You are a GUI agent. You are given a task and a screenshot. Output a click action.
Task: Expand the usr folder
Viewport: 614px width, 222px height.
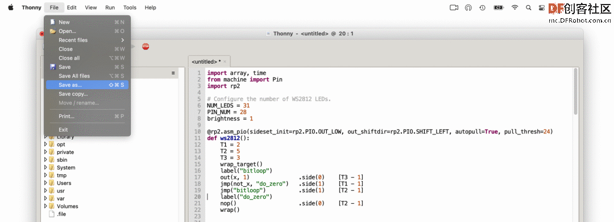tap(45, 191)
